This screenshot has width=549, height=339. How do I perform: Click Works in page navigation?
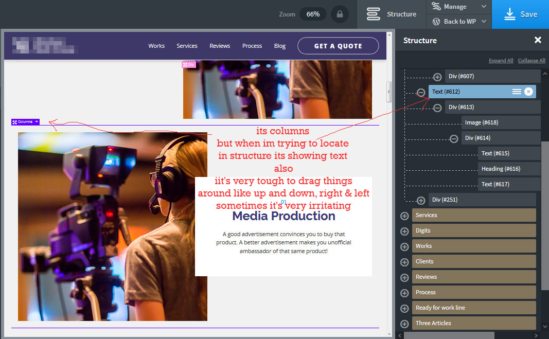coord(156,46)
